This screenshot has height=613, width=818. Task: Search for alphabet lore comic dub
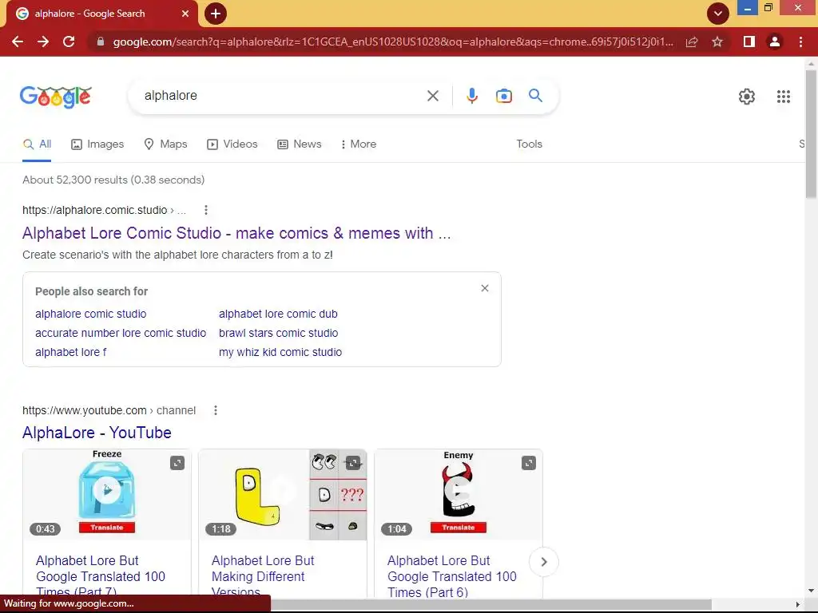tap(278, 314)
